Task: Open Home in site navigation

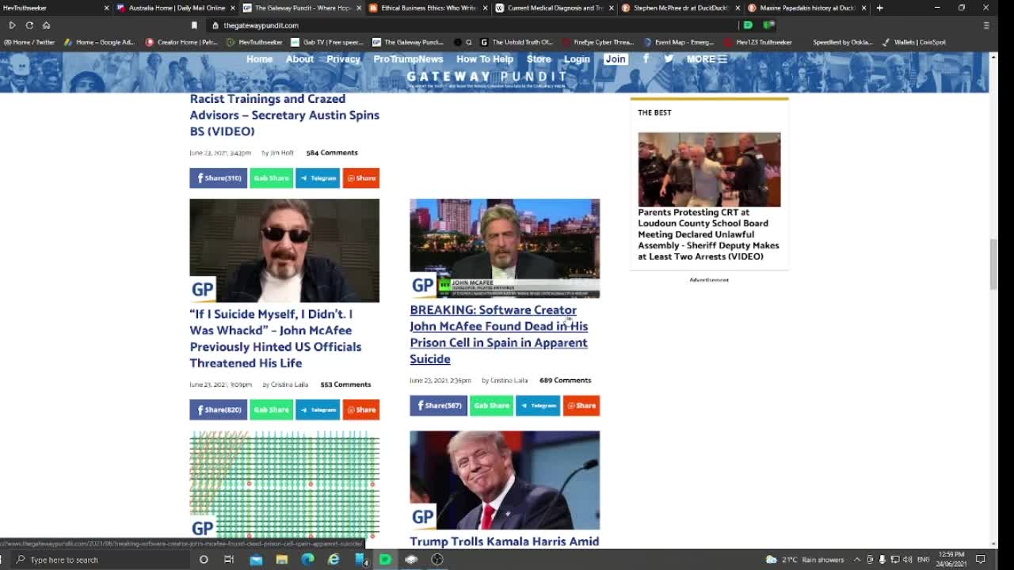Action: click(259, 59)
